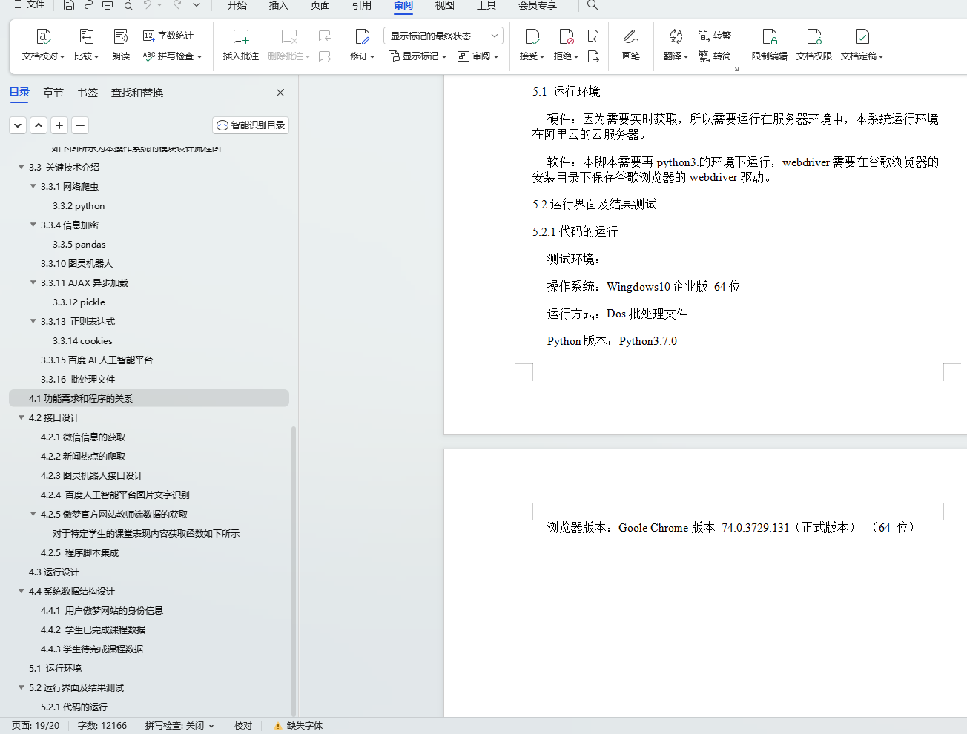Click the plus button in outline toolbar

click(59, 125)
